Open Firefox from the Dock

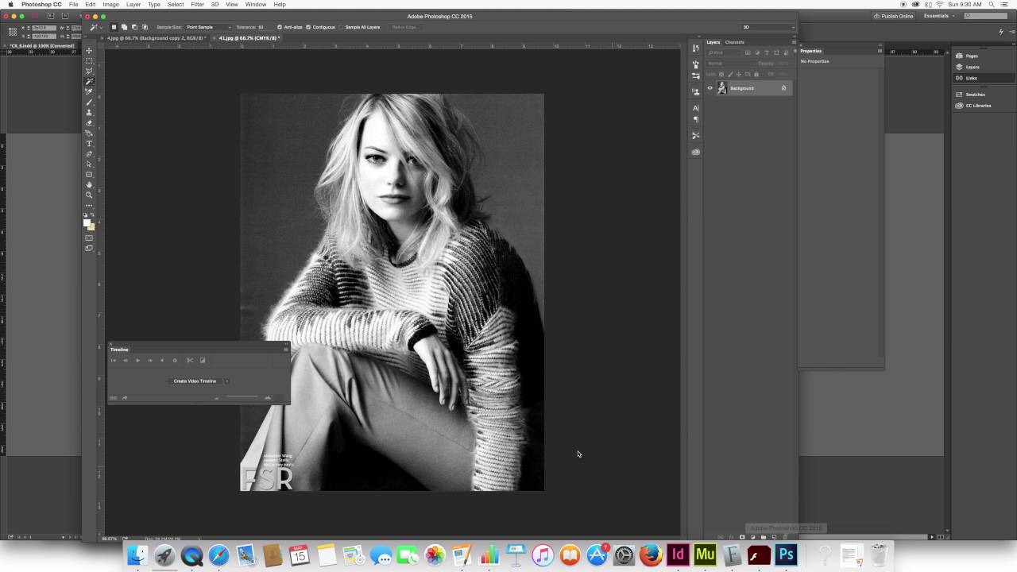click(651, 555)
